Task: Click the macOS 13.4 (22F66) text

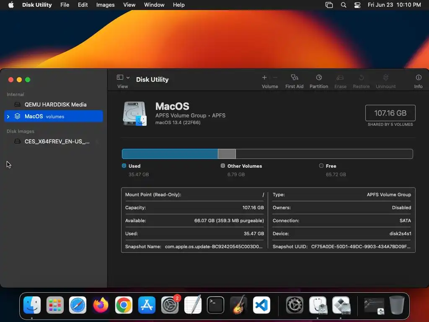Action: 178,122
